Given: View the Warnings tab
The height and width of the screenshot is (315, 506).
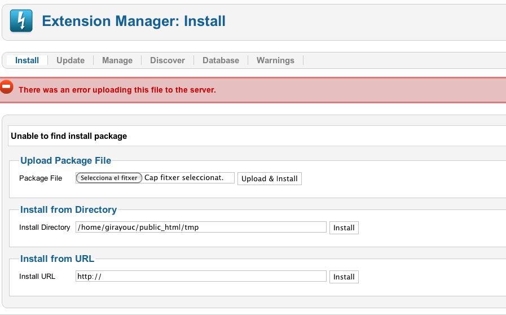Looking at the screenshot, I should pyautogui.click(x=275, y=60).
